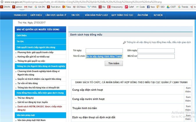The height and width of the screenshot is (122, 196).
Task: Click Xem thêm for Cung cấp điện sinh hoạt
Action: 188,90
